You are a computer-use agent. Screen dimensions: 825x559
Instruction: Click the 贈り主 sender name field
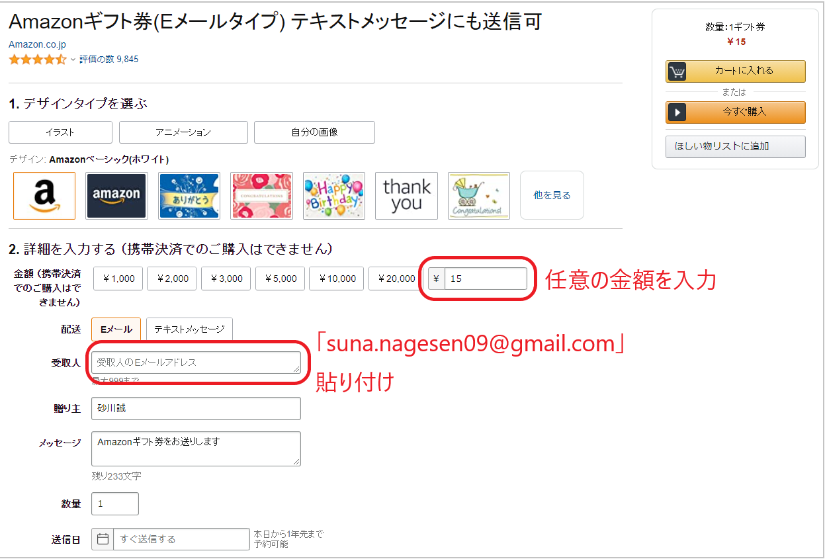[196, 408]
